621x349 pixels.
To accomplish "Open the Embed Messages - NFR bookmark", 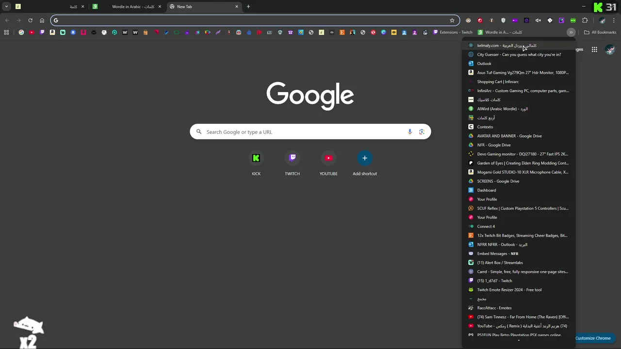I will [519, 254].
